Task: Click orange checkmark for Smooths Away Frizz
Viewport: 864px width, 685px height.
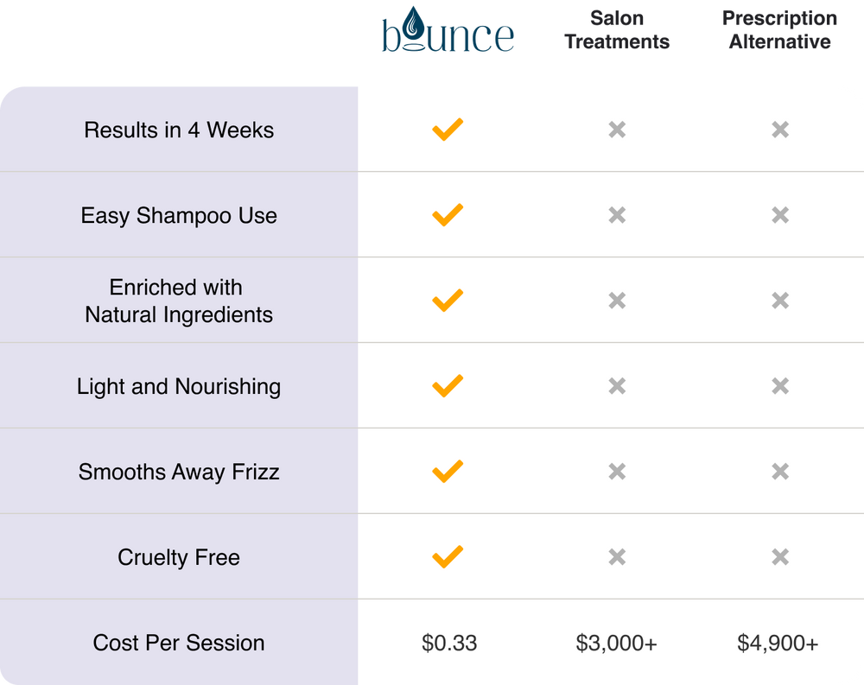Action: pos(448,472)
